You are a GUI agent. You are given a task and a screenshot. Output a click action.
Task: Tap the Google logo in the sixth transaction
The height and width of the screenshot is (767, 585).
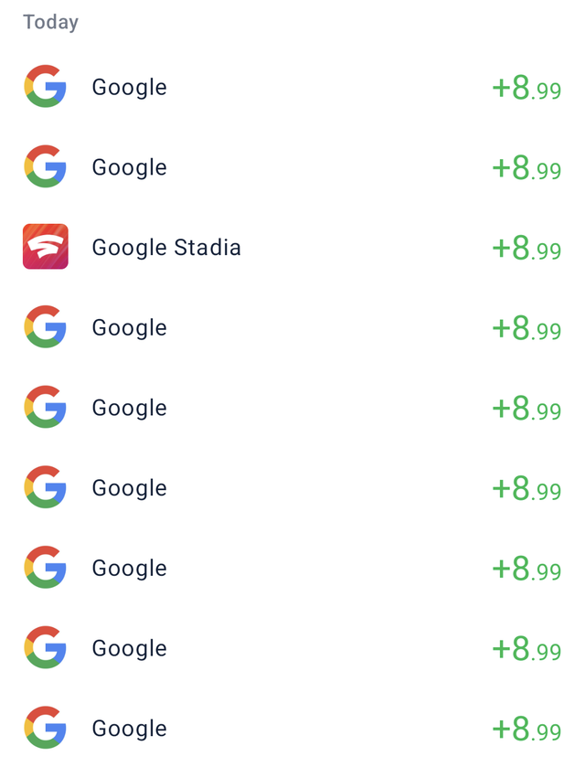tap(46, 487)
